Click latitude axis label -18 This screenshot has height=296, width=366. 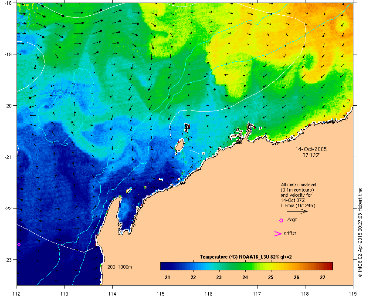point(8,3)
